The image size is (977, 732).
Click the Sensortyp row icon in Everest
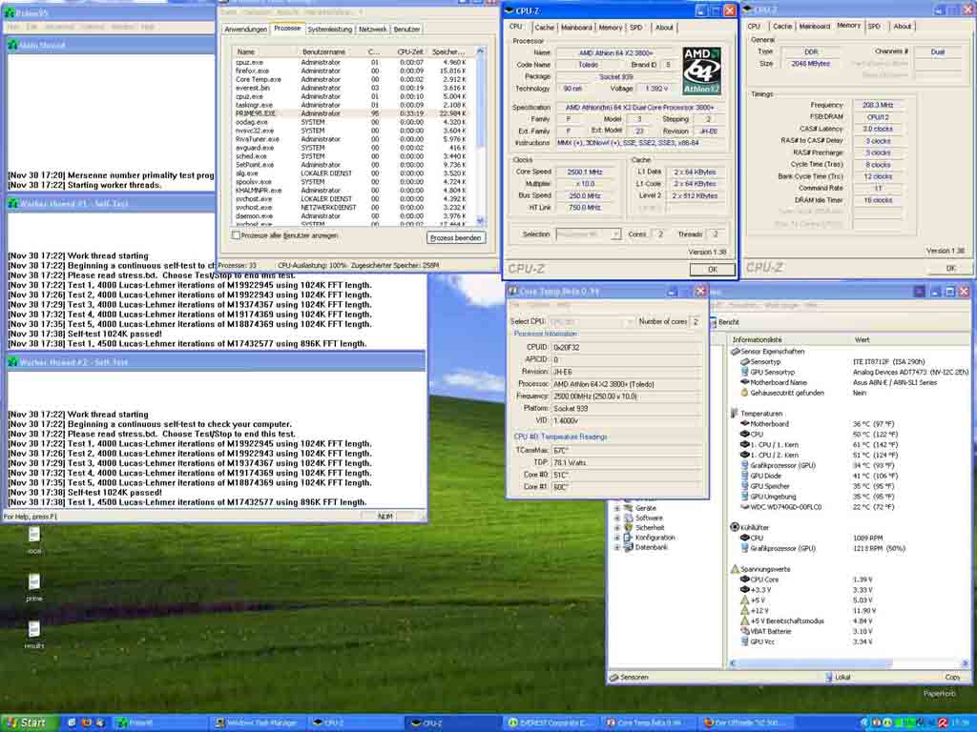[744, 361]
